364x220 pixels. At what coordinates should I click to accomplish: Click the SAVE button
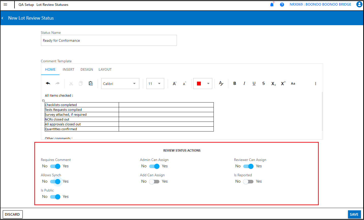click(x=354, y=214)
